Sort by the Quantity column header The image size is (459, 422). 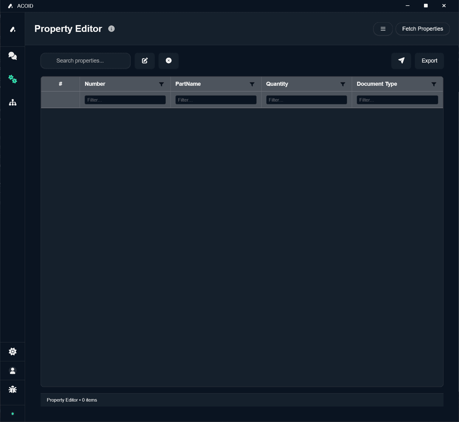tap(277, 84)
